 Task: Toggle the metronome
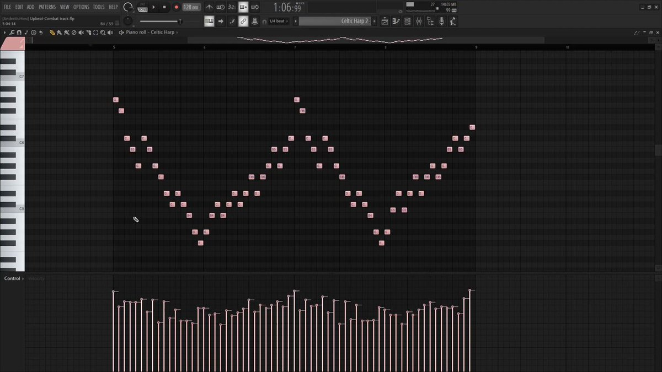(x=210, y=7)
